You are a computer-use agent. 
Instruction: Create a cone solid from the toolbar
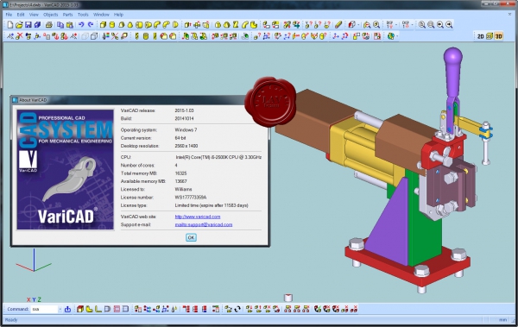tap(130, 25)
